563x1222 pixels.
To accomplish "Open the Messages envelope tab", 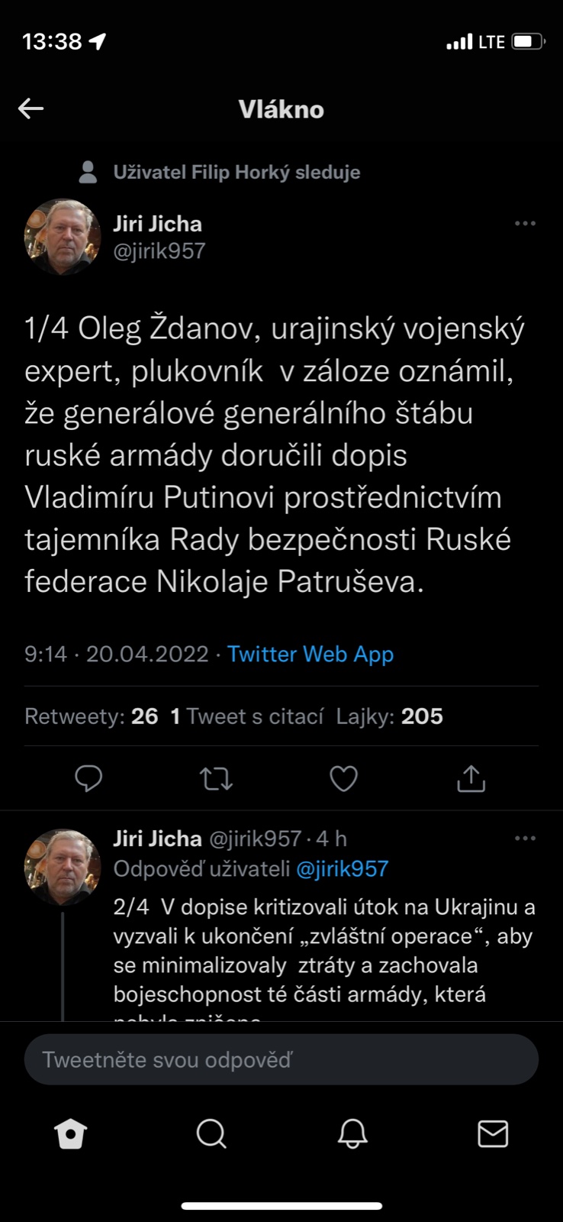I will pos(493,1134).
